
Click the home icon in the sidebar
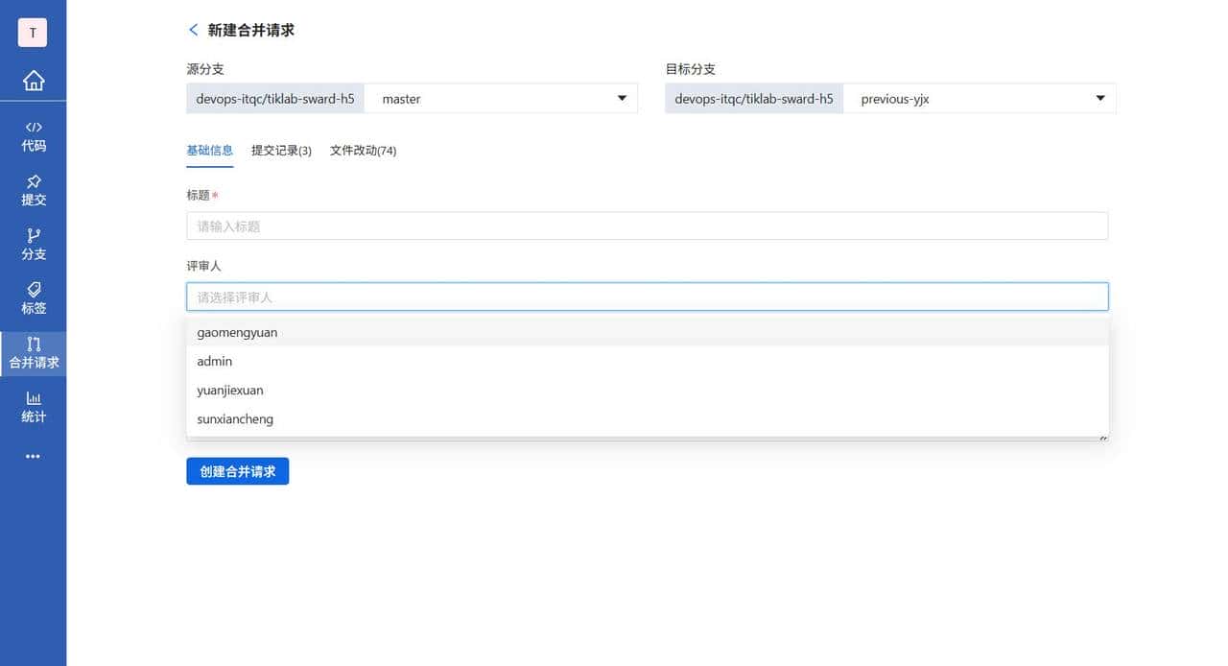34,81
